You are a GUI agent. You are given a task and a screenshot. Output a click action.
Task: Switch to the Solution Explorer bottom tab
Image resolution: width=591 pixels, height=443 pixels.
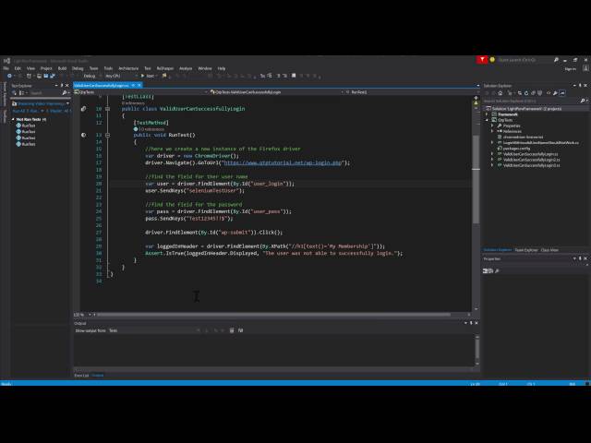[x=498, y=250]
